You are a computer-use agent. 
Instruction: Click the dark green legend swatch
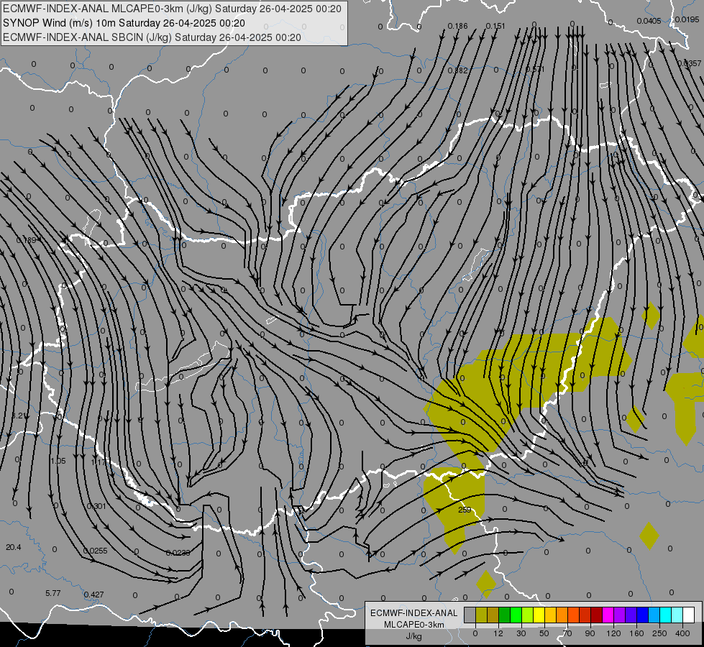click(505, 615)
